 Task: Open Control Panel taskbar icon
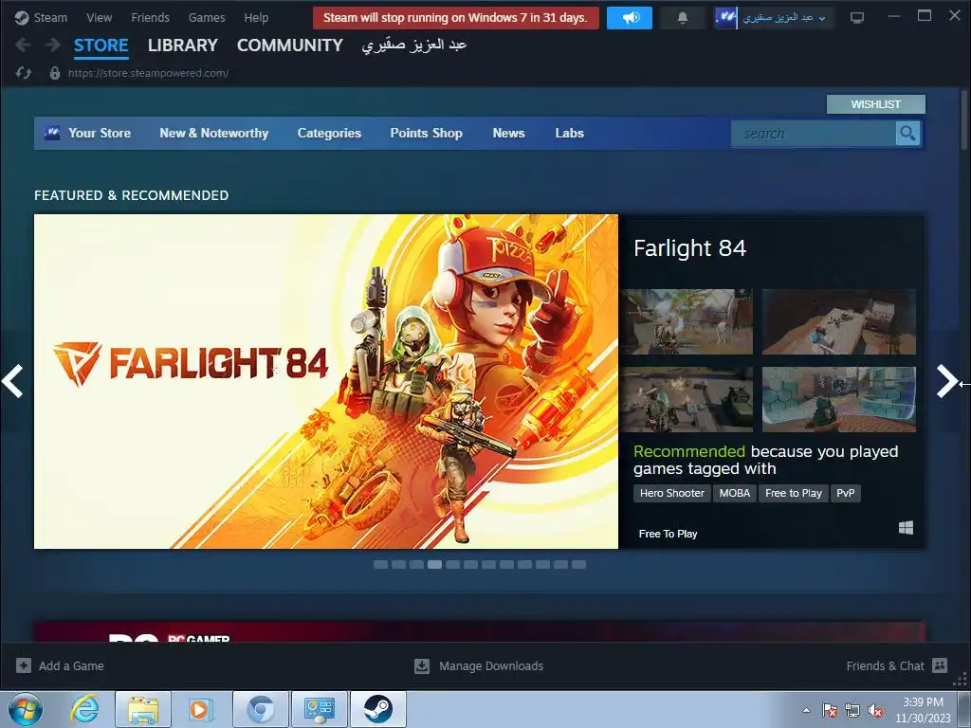[320, 709]
